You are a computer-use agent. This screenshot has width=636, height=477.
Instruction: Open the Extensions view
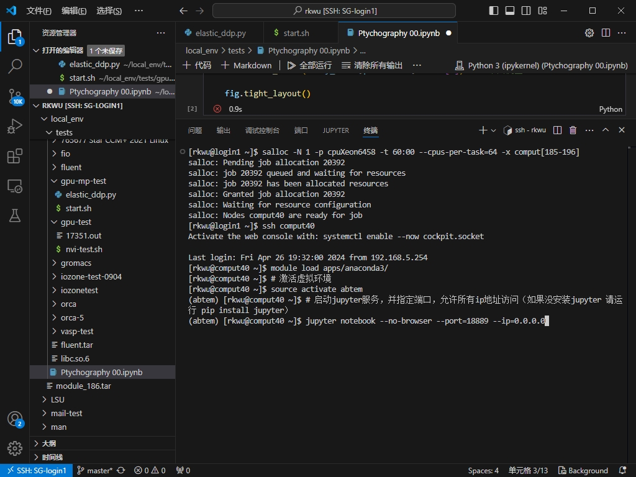15,156
